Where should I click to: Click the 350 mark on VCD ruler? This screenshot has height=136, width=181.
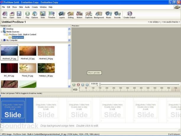pyautogui.click(x=127, y=88)
